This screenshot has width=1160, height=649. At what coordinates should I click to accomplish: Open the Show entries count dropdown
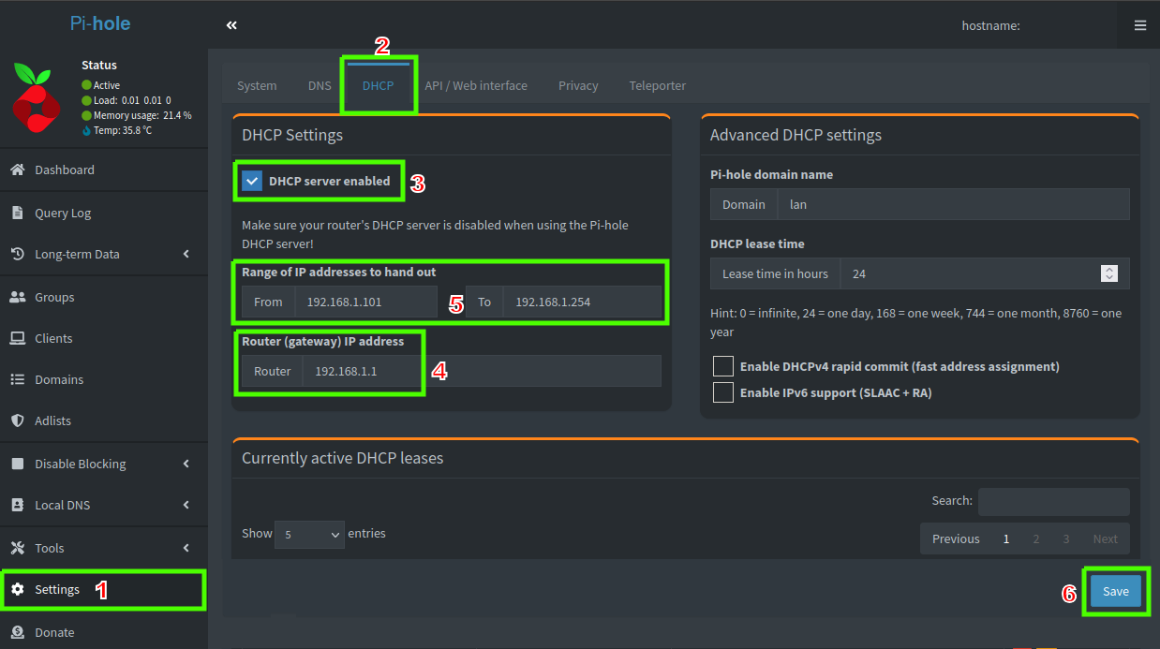(x=309, y=534)
